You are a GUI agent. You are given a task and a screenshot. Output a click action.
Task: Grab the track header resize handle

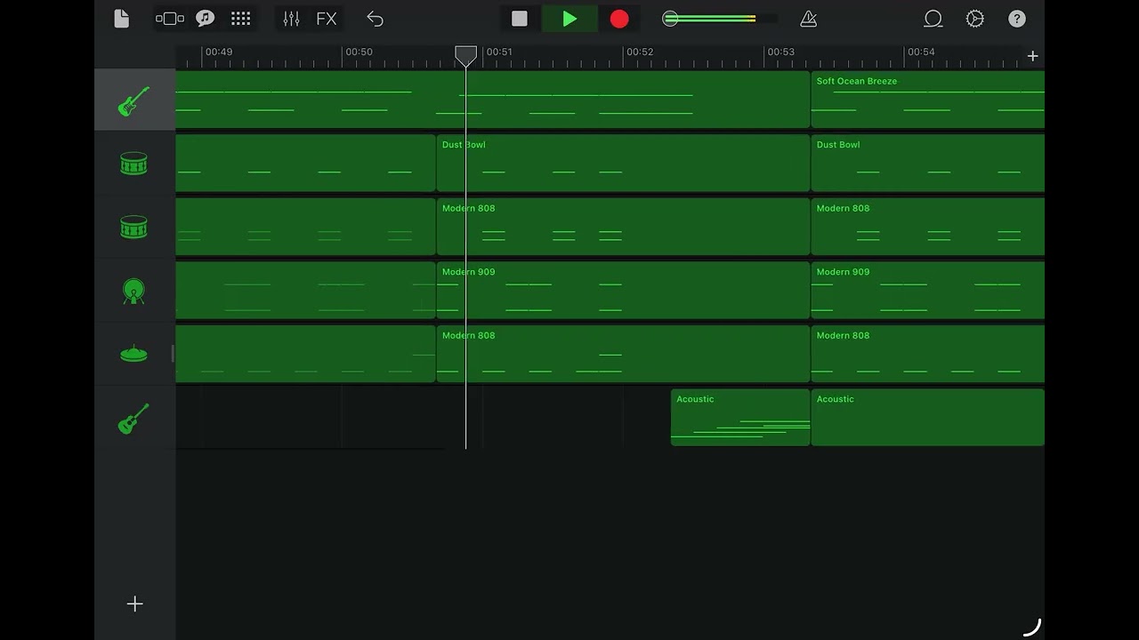pos(173,354)
